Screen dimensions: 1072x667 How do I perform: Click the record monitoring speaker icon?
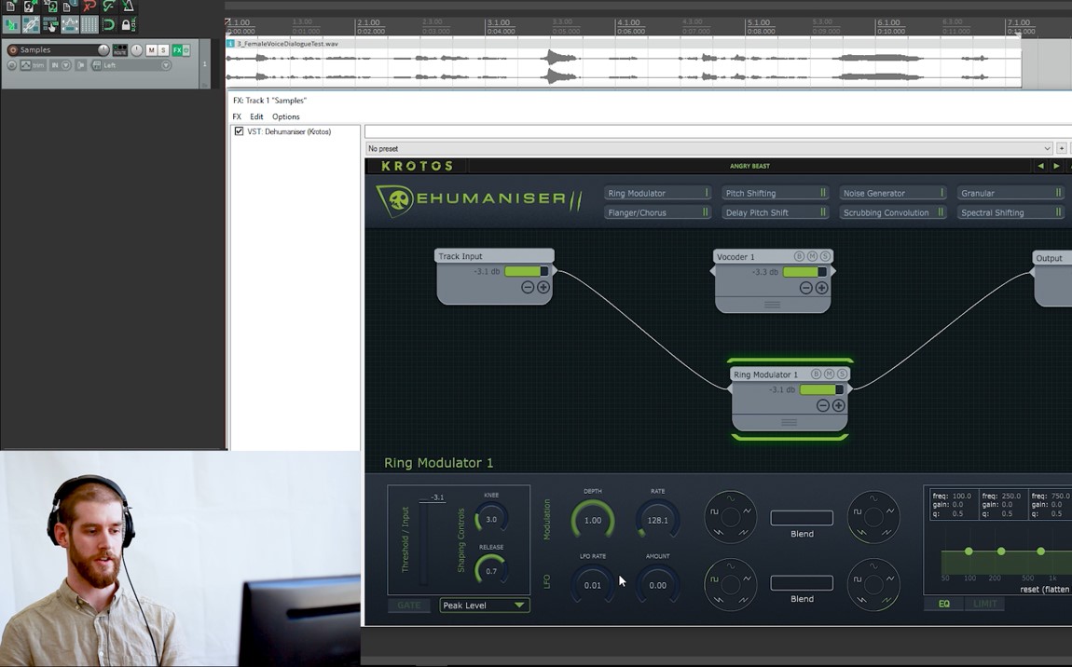(x=81, y=65)
